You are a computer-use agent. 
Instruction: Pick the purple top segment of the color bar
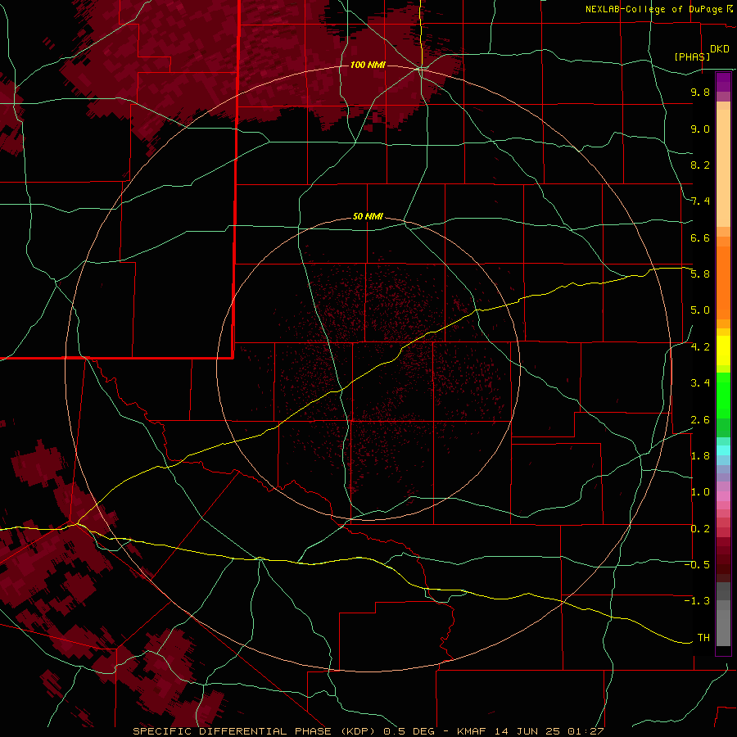click(723, 82)
